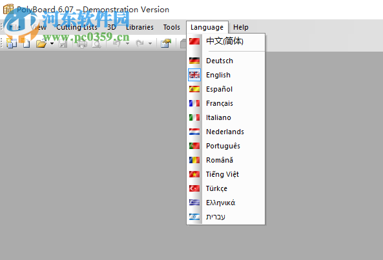This screenshot has width=383, height=260.
Task: Click the open folder toolbar icon
Action: tap(41, 44)
